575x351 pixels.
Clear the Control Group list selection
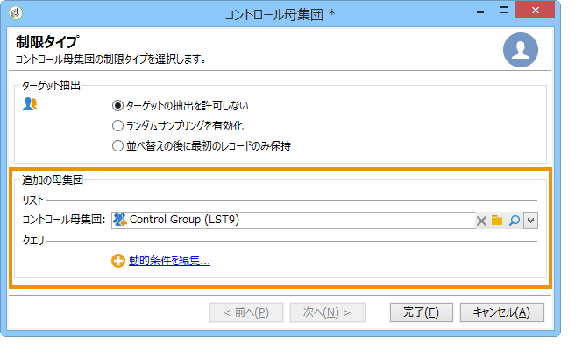tap(481, 221)
